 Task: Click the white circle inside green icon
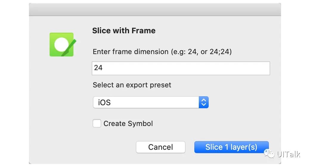61,44
